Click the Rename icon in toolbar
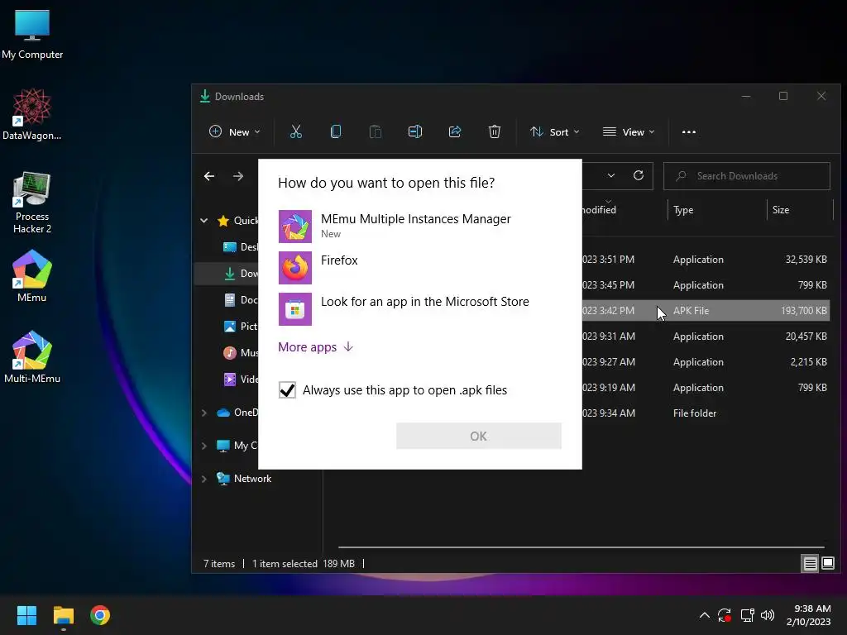The image size is (847, 635). (x=415, y=131)
